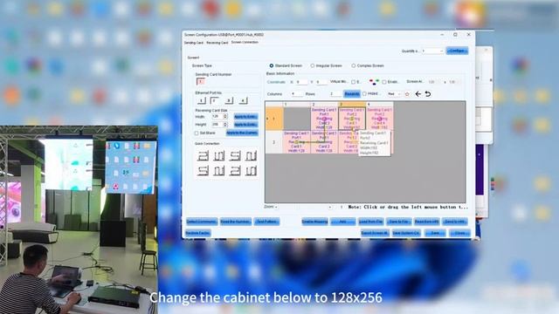
Task: Click the star icon beside the color dropdown
Action: [x=407, y=94]
